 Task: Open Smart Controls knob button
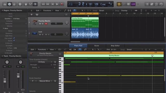[26, 4]
